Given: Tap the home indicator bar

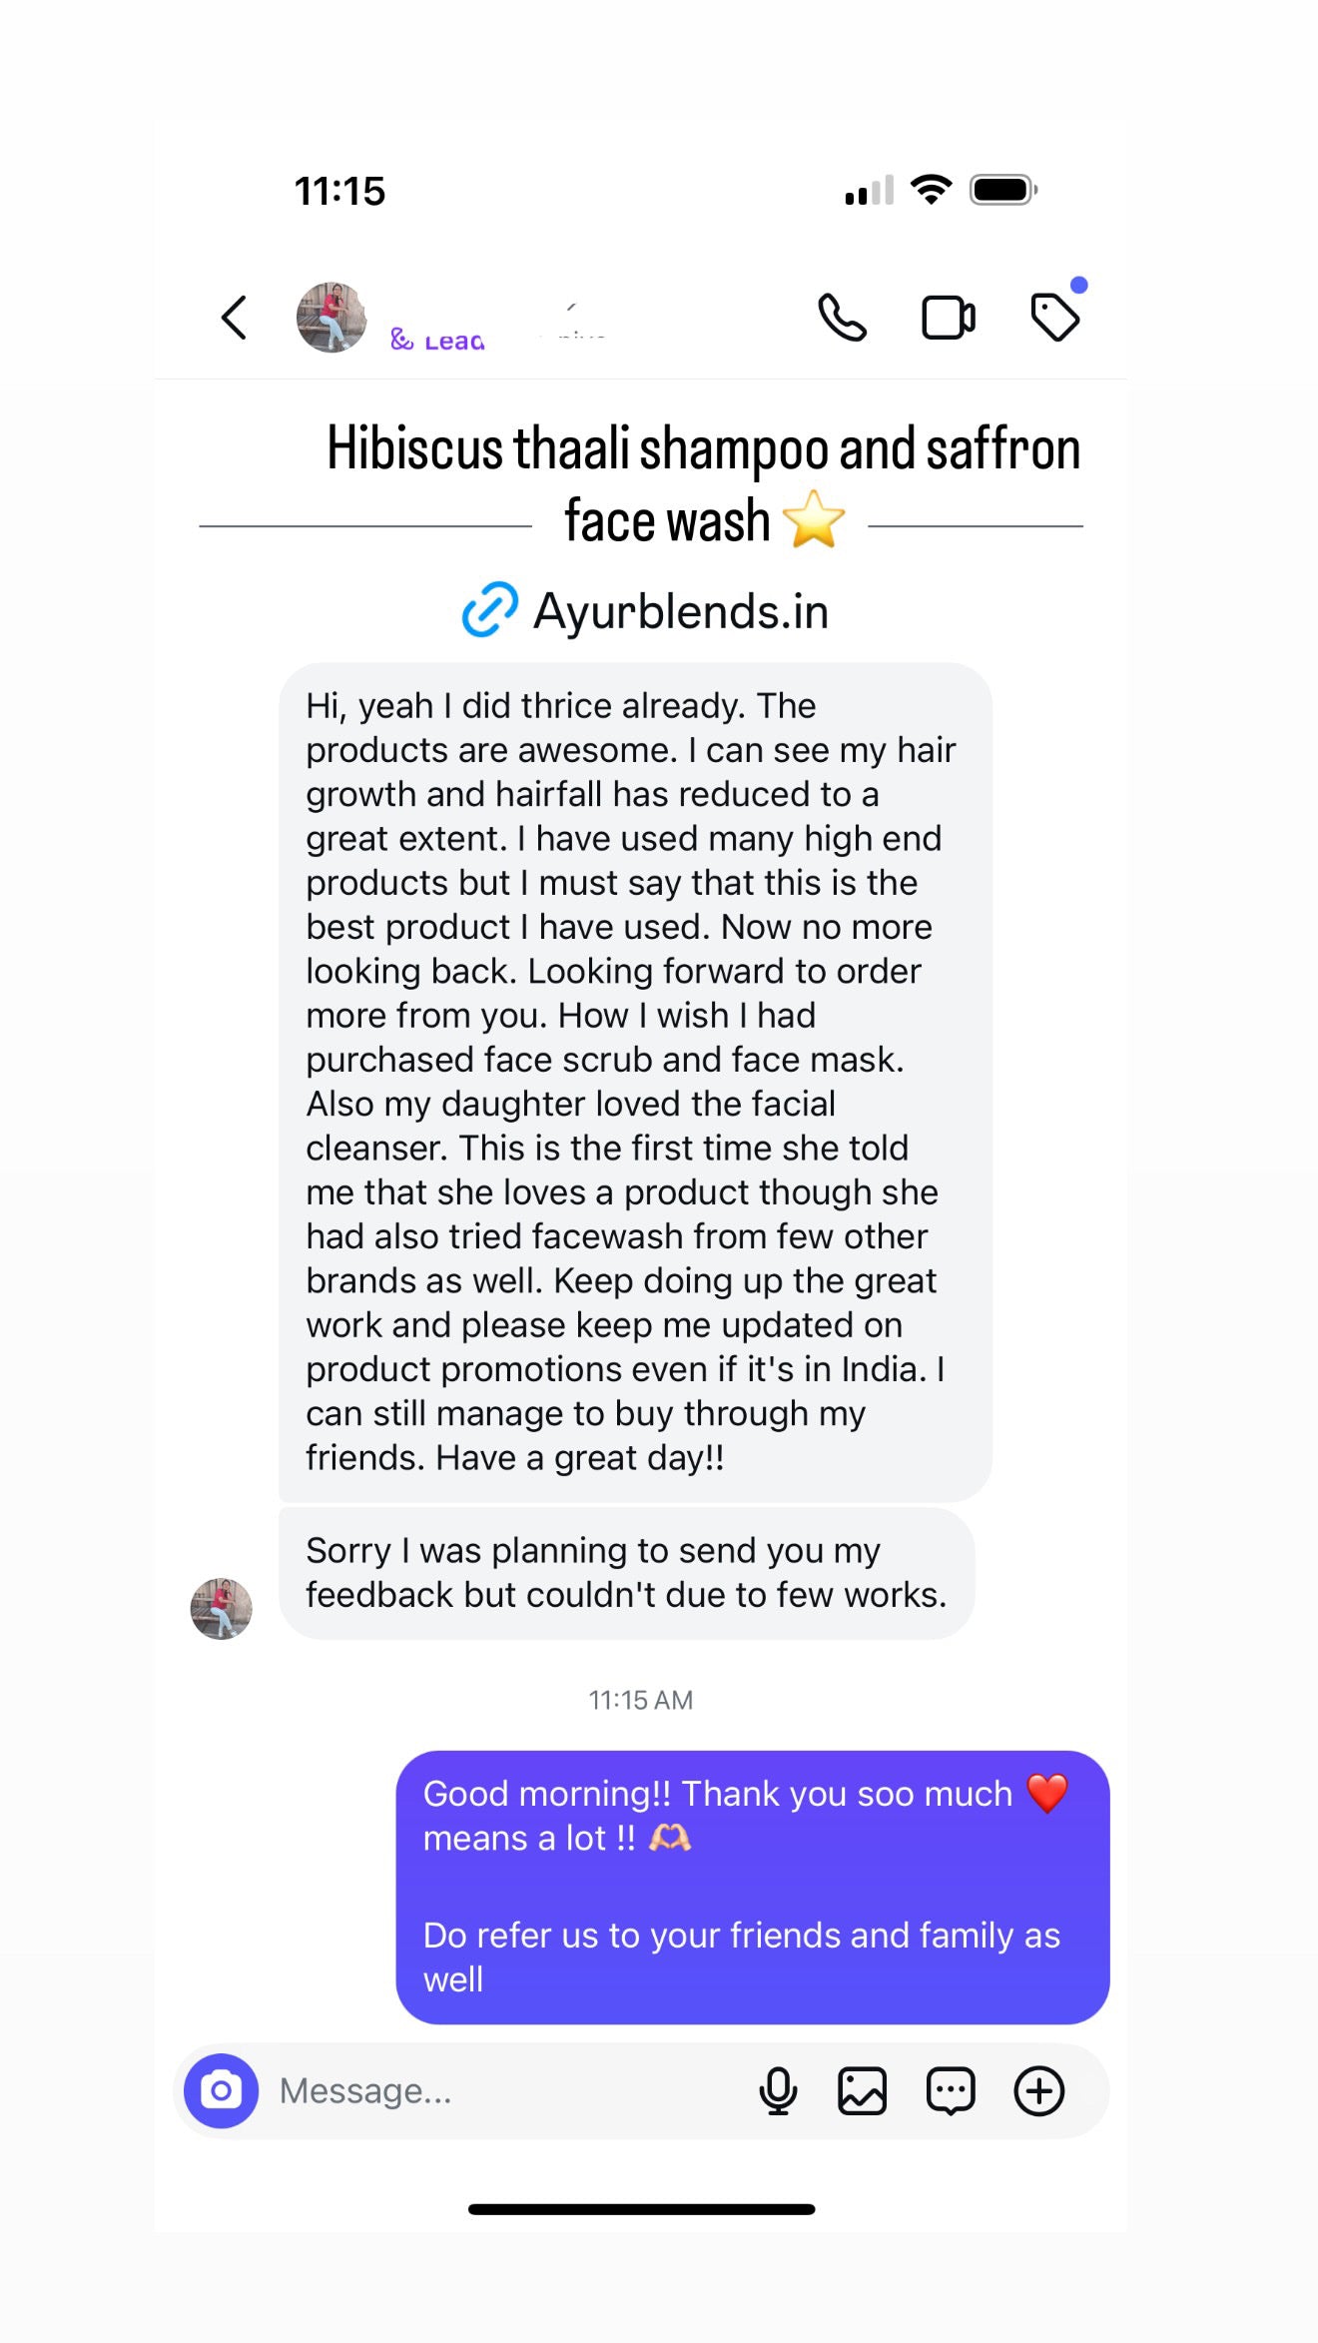Looking at the screenshot, I should coord(641,2209).
